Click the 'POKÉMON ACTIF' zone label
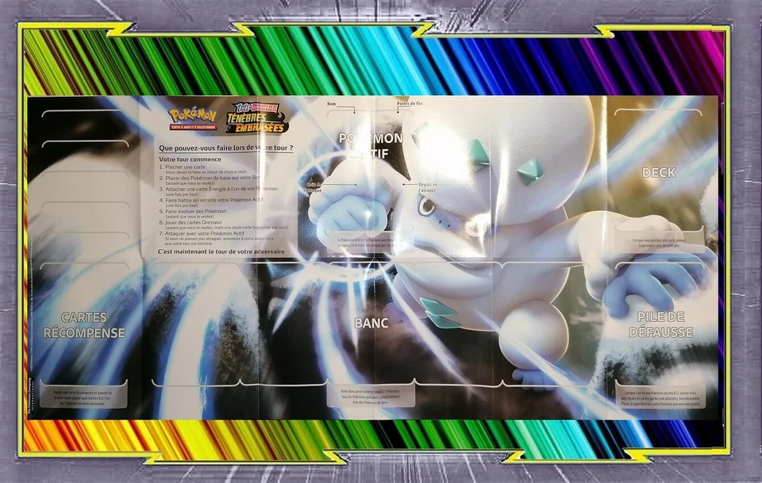Image resolution: width=762 pixels, height=483 pixels. [x=371, y=146]
